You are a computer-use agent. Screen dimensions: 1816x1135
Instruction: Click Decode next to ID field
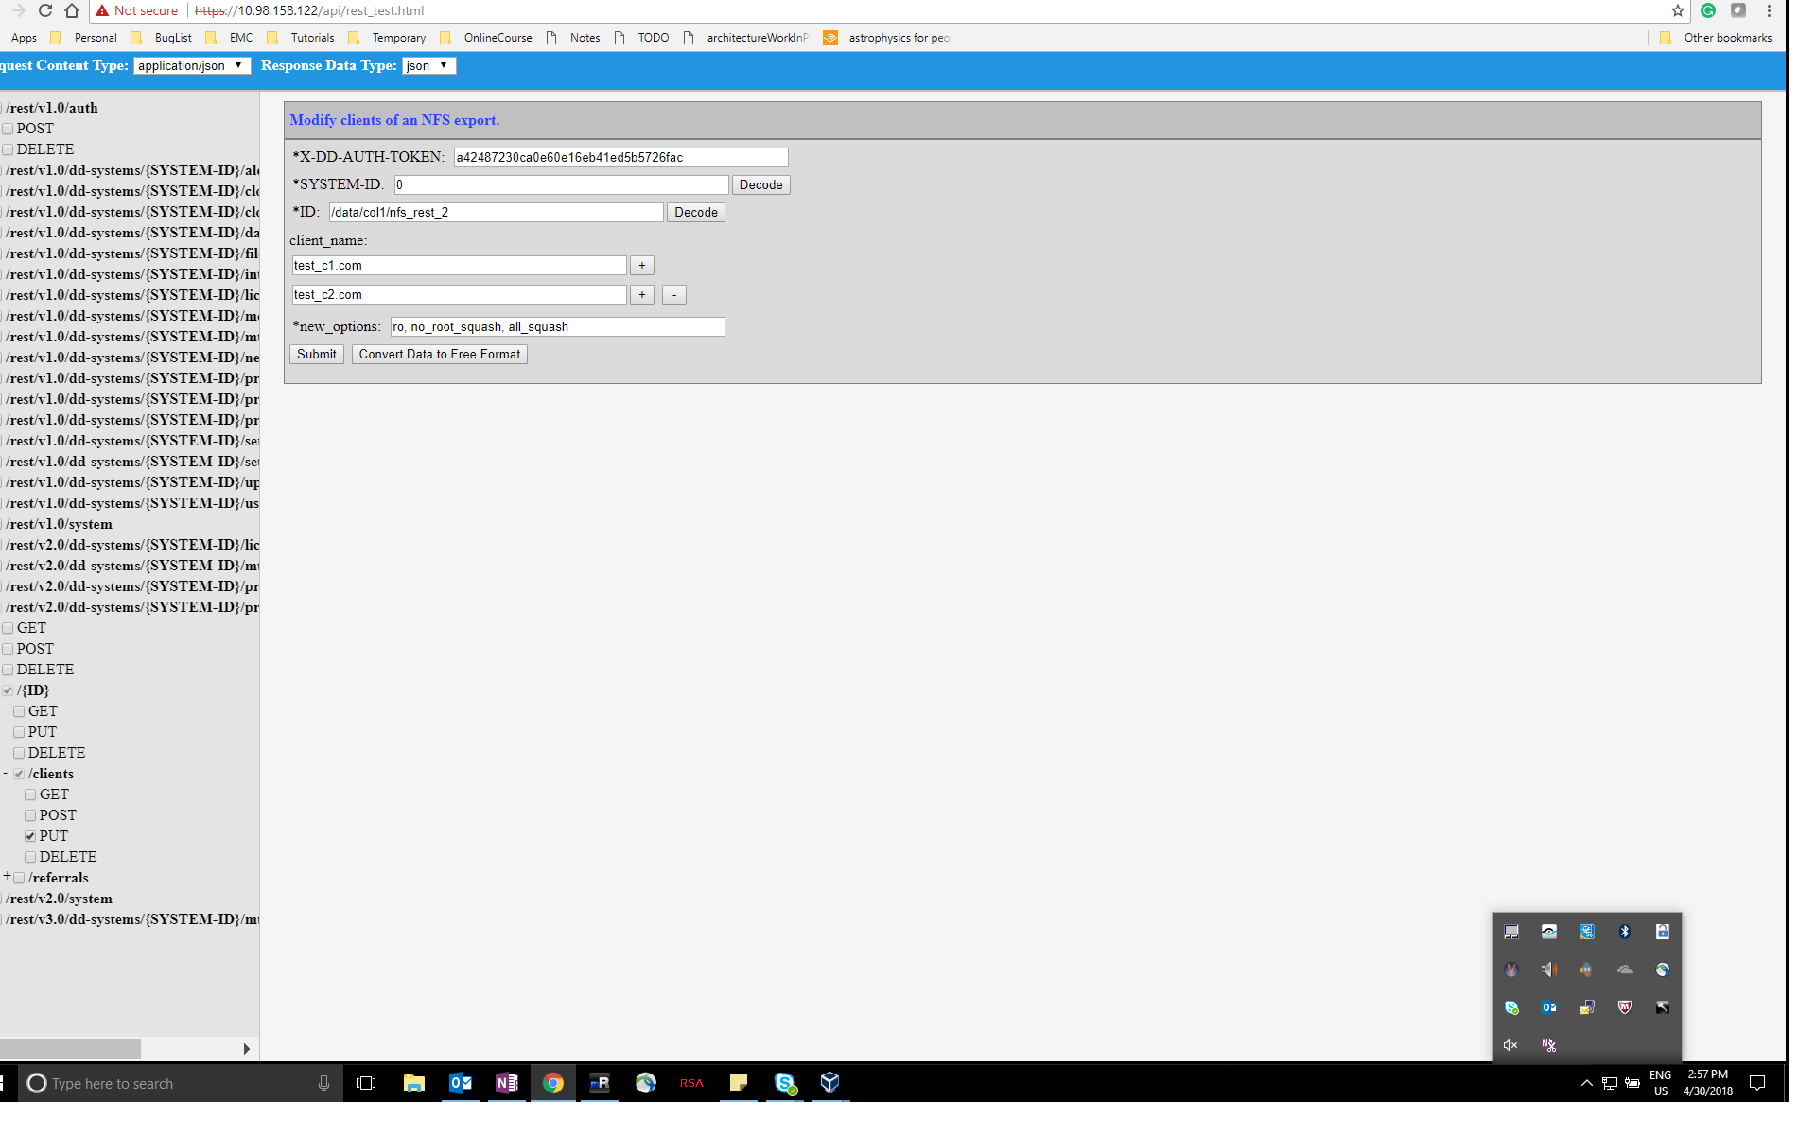[x=696, y=212]
